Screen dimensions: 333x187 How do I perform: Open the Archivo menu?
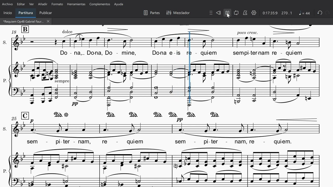tap(7, 4)
